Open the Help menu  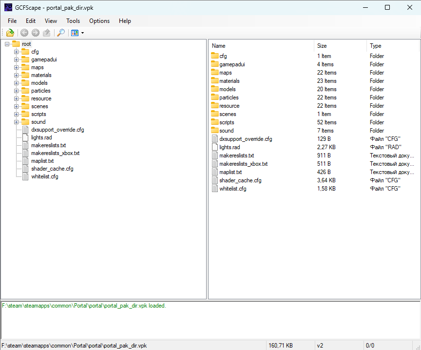pyautogui.click(x=125, y=21)
